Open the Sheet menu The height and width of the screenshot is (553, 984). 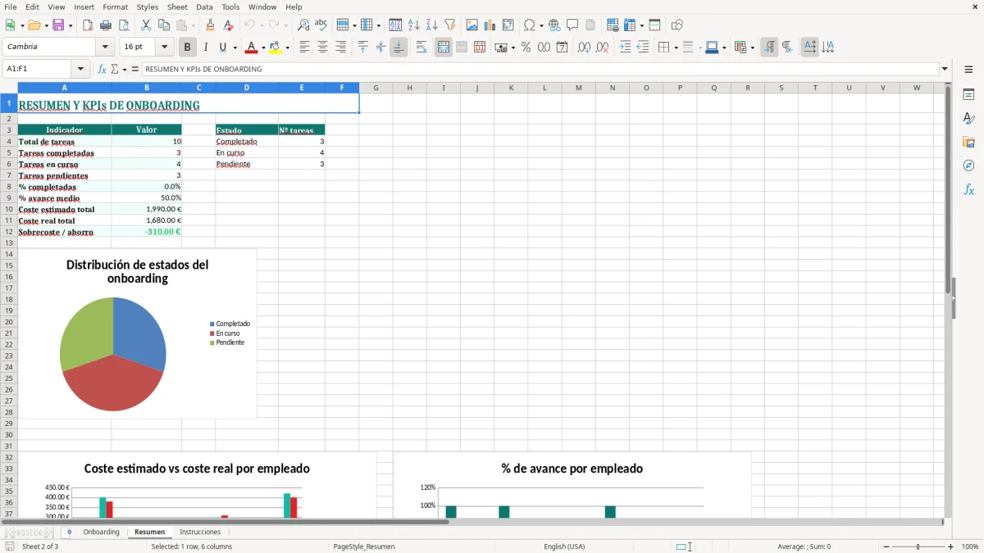pos(177,7)
